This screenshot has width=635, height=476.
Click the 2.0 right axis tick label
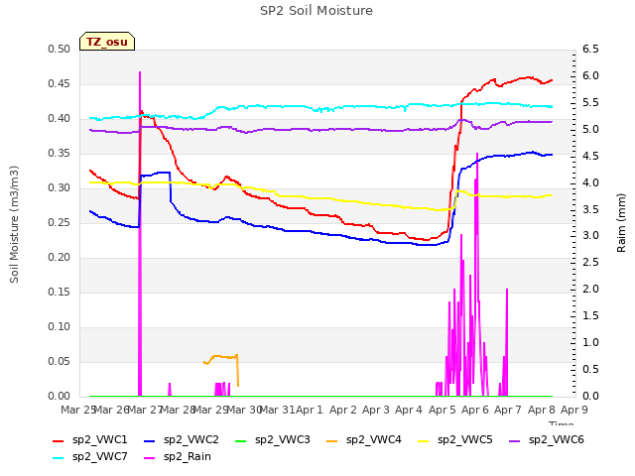tap(590, 290)
